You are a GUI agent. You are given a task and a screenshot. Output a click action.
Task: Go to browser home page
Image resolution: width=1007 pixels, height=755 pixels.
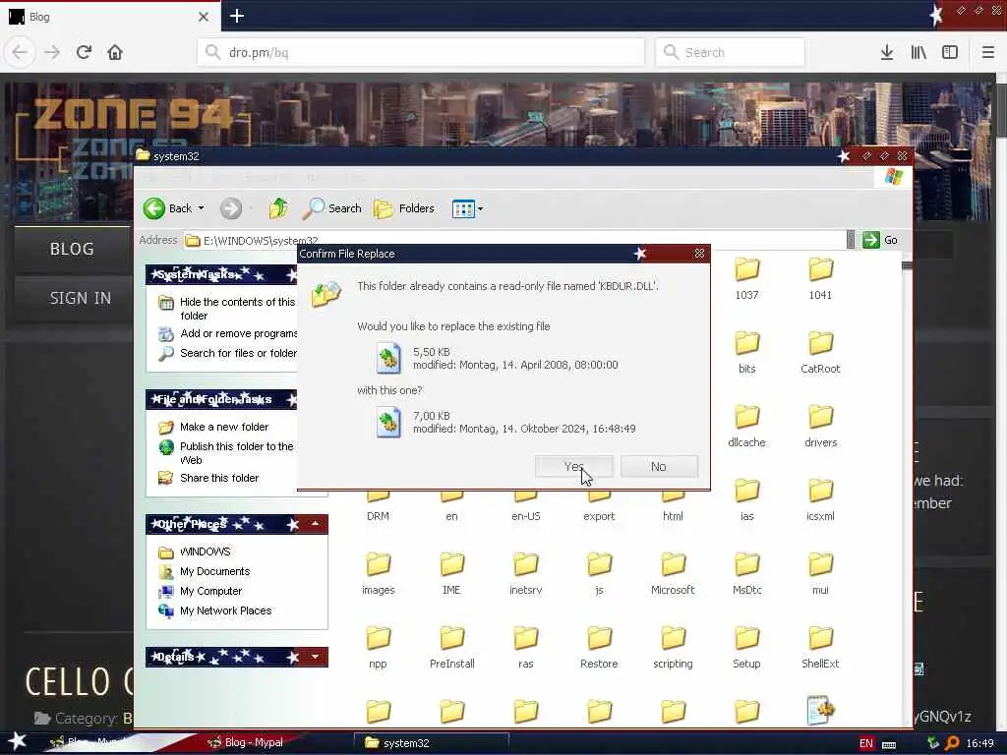click(115, 52)
